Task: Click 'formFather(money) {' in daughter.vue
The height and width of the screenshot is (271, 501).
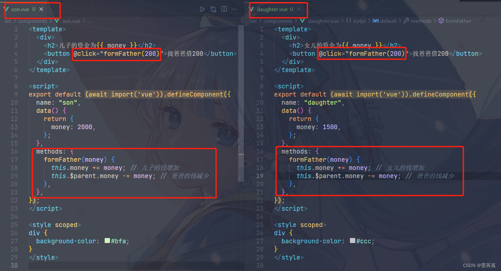Action: coord(325,159)
